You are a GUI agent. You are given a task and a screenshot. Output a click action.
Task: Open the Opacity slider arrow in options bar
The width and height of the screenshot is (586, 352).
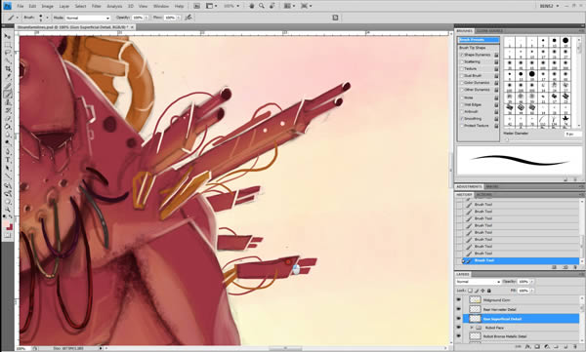coord(146,18)
